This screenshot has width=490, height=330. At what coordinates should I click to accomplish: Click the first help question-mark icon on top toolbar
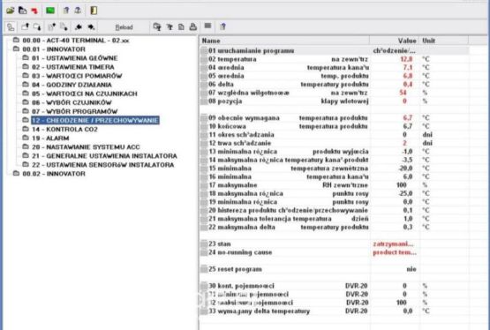point(66,11)
